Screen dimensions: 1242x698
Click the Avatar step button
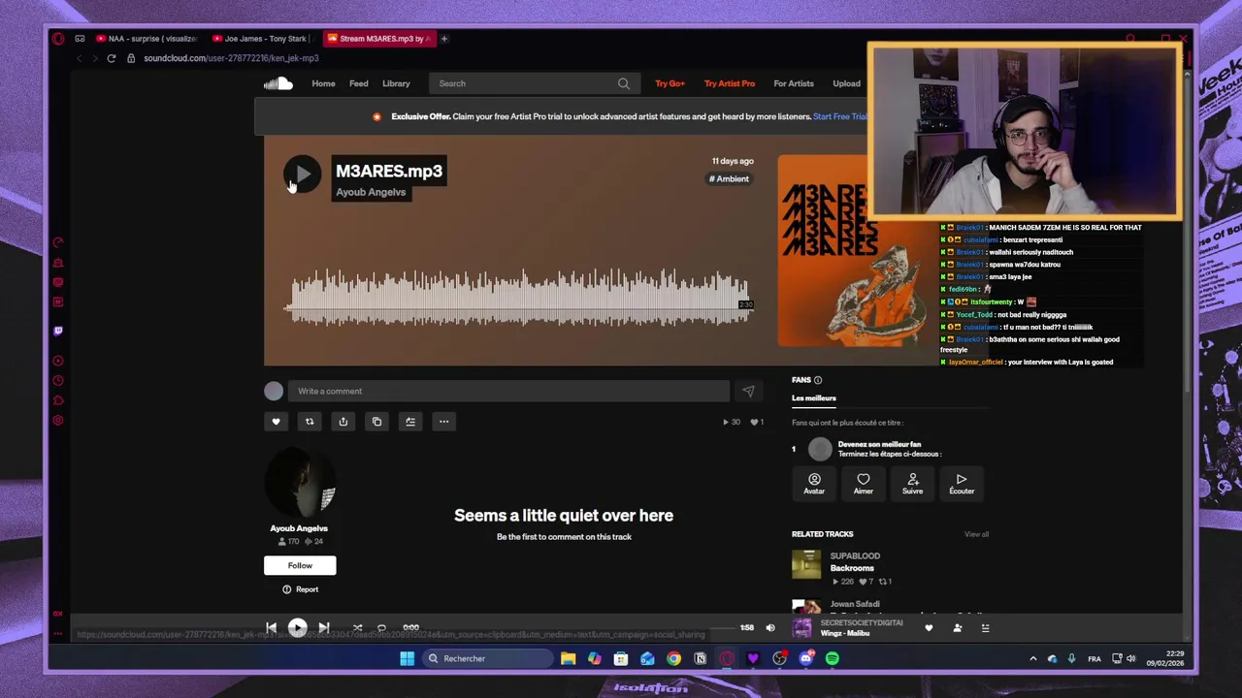[814, 484]
